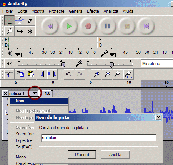The height and width of the screenshot is (165, 173).
Task: Select the Draw pencil tool
Action: 30,20
